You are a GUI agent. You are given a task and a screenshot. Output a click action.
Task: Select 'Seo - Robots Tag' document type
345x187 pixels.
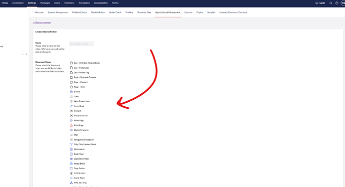81,73
